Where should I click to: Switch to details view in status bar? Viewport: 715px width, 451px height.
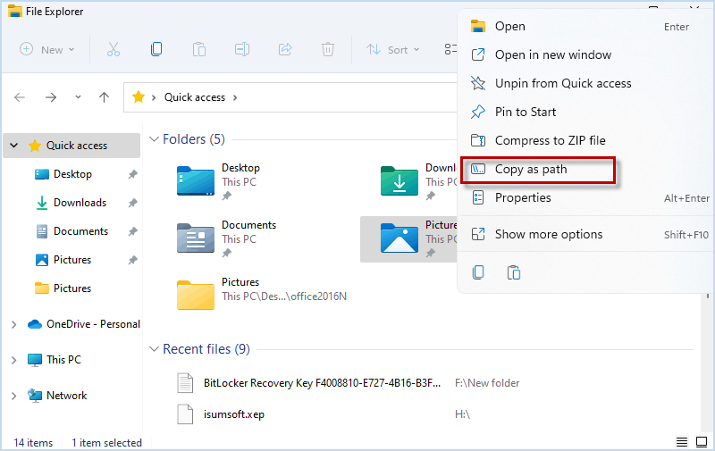[681, 442]
